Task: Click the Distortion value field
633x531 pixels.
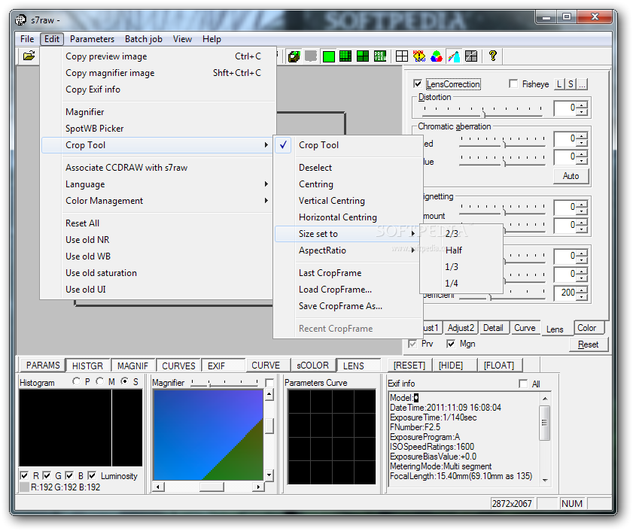Action: [x=565, y=108]
